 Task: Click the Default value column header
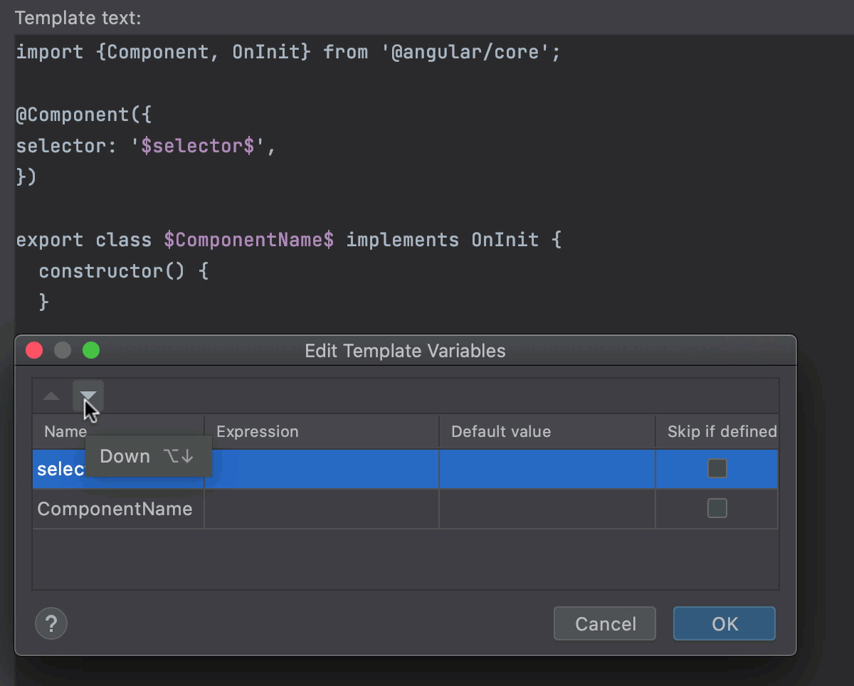click(502, 431)
